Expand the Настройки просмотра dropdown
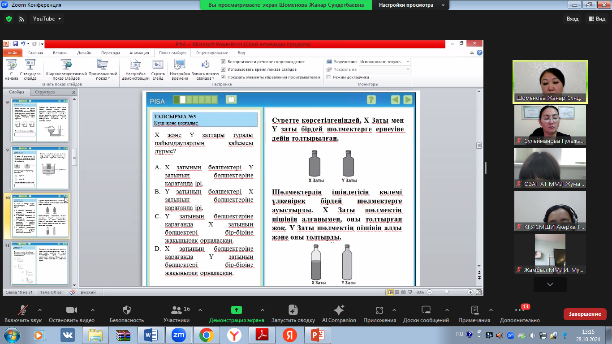 coord(411,5)
